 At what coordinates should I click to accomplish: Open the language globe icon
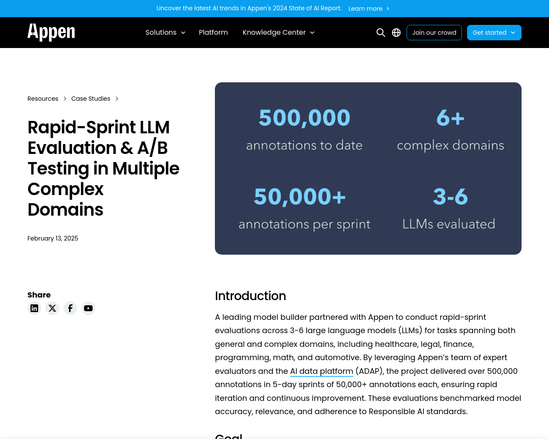[x=396, y=33]
